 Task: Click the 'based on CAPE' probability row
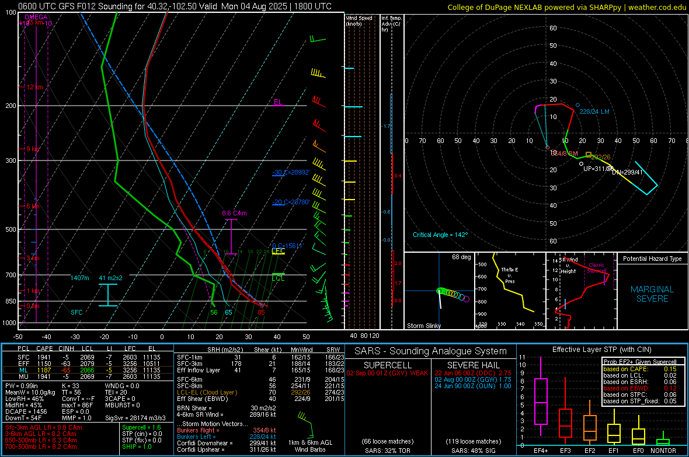point(640,369)
